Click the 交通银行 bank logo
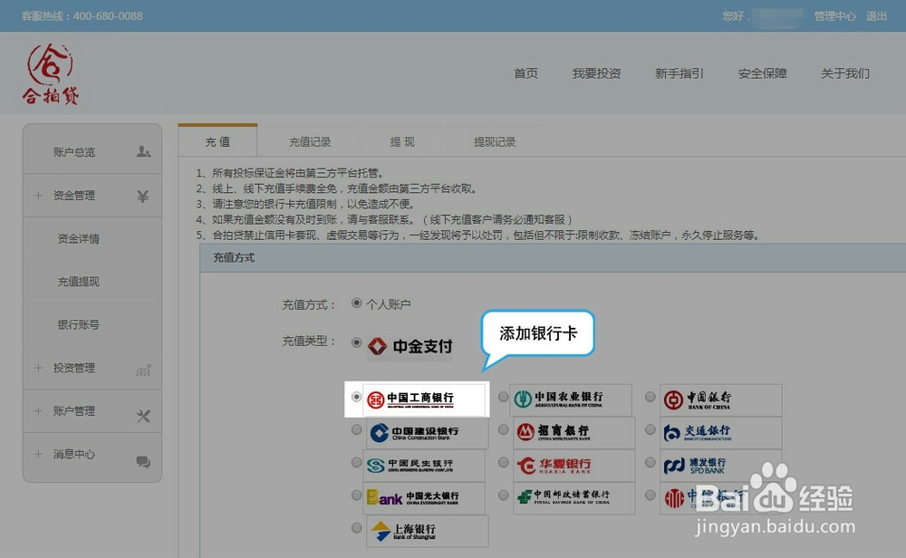The height and width of the screenshot is (558, 906). [x=720, y=433]
